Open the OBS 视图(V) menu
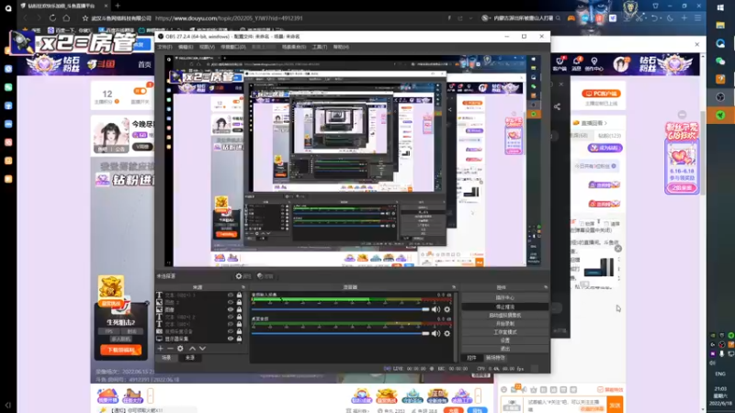 pyautogui.click(x=207, y=48)
